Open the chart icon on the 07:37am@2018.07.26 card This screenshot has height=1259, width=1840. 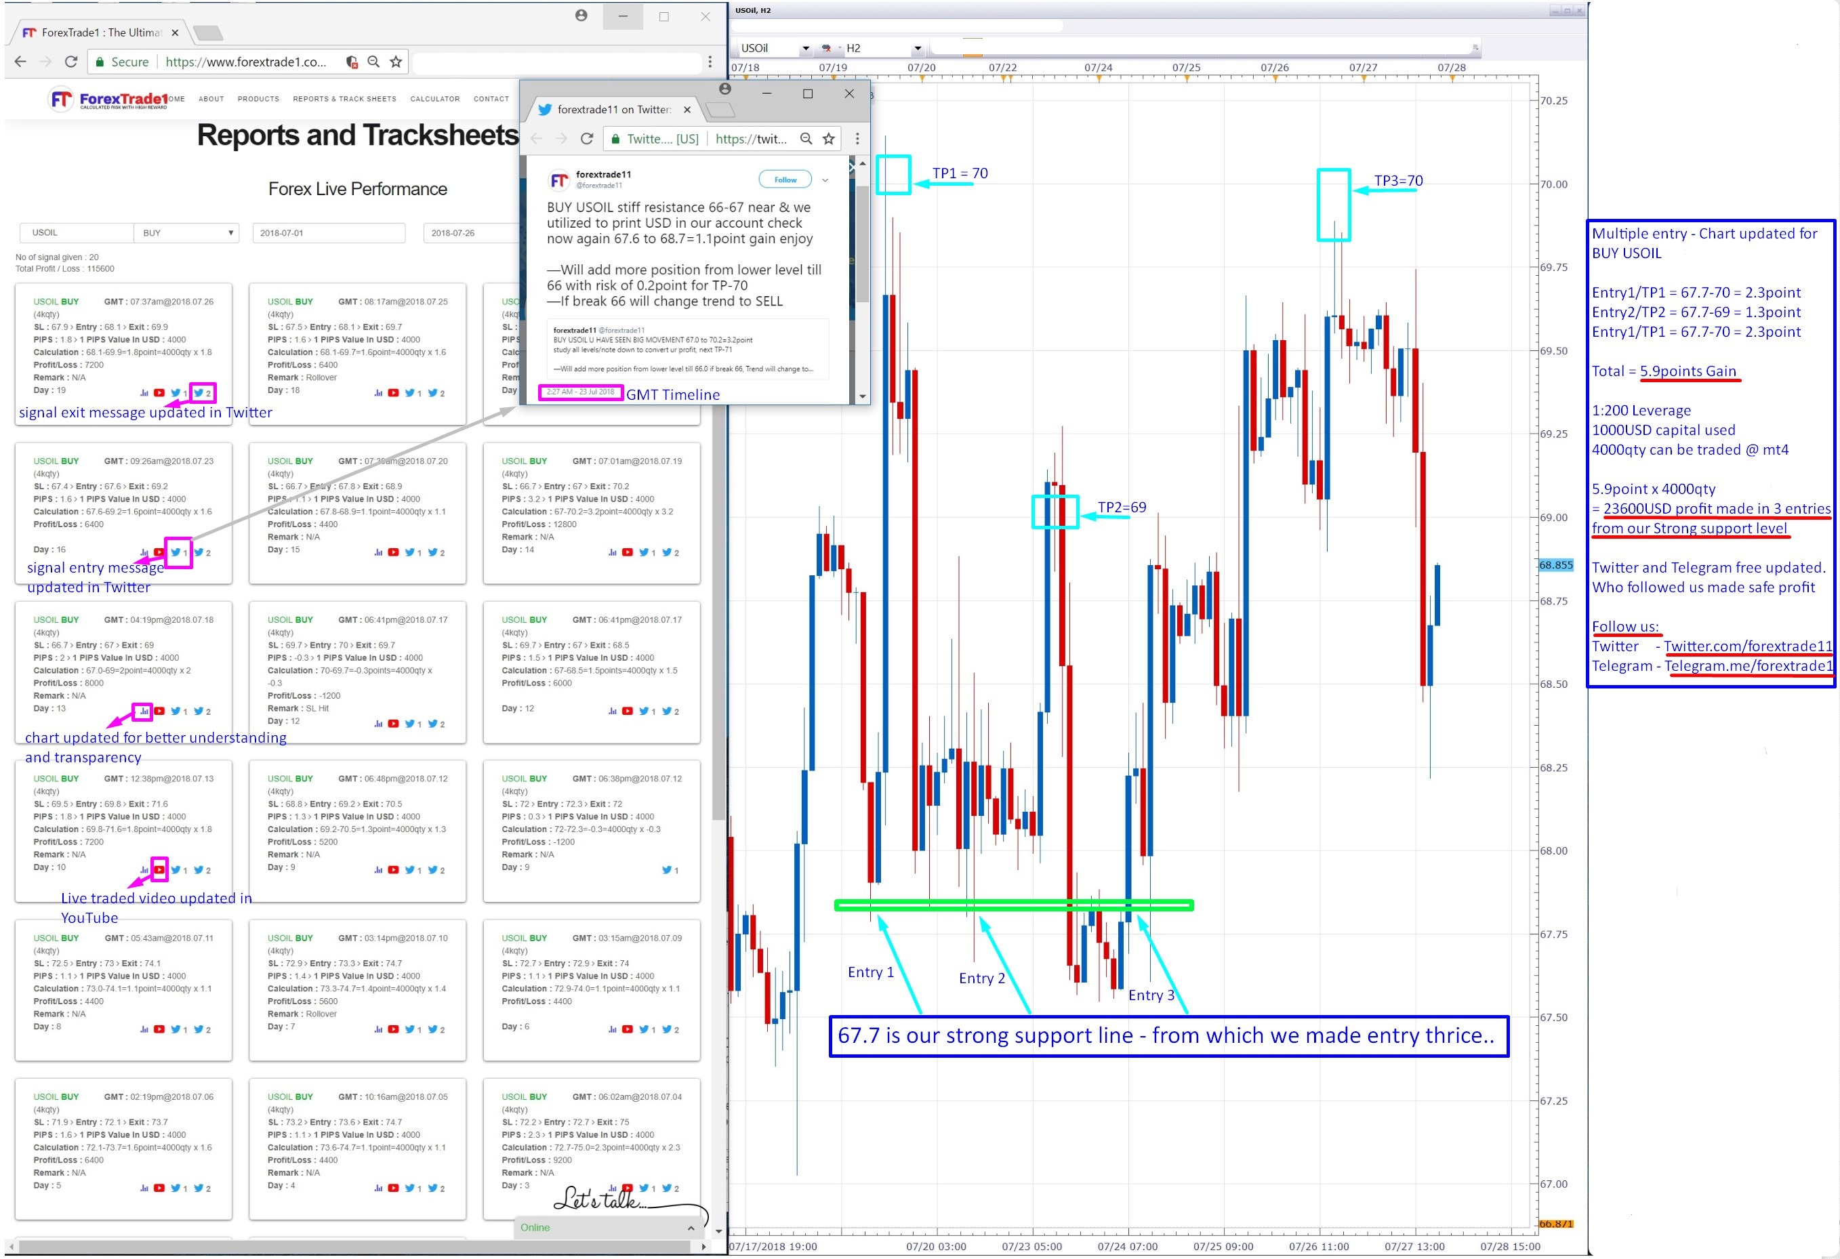coord(144,393)
